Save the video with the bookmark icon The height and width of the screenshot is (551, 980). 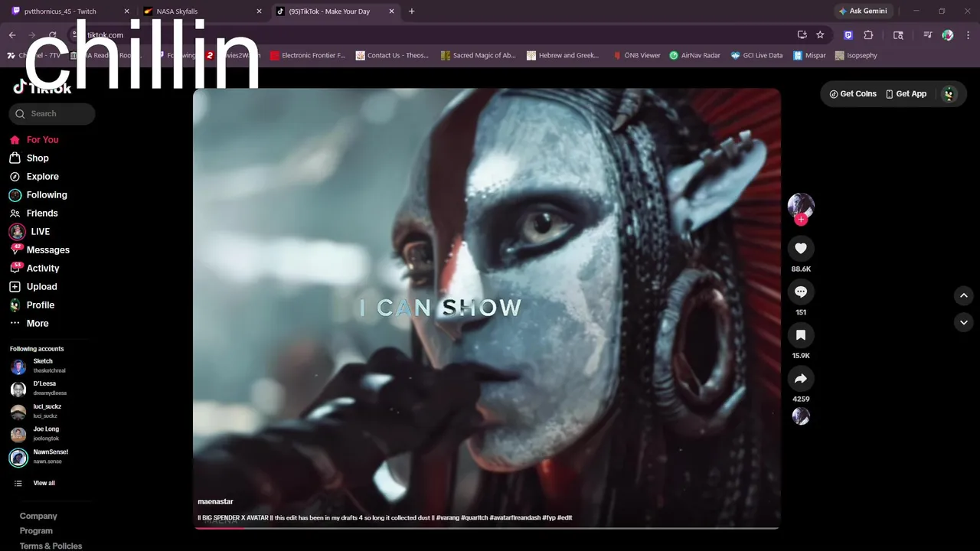(801, 335)
